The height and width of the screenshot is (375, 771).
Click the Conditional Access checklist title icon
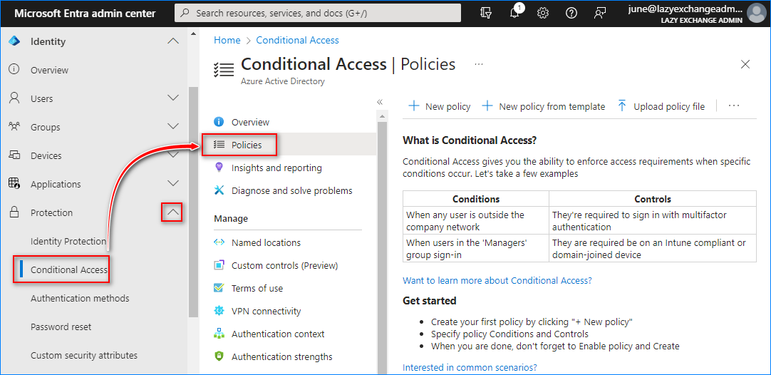coord(224,69)
